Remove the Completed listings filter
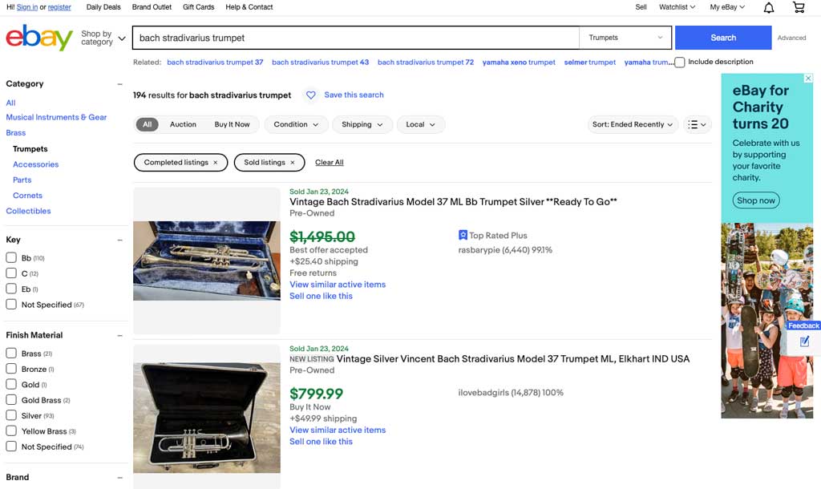821x489 pixels. tap(215, 163)
